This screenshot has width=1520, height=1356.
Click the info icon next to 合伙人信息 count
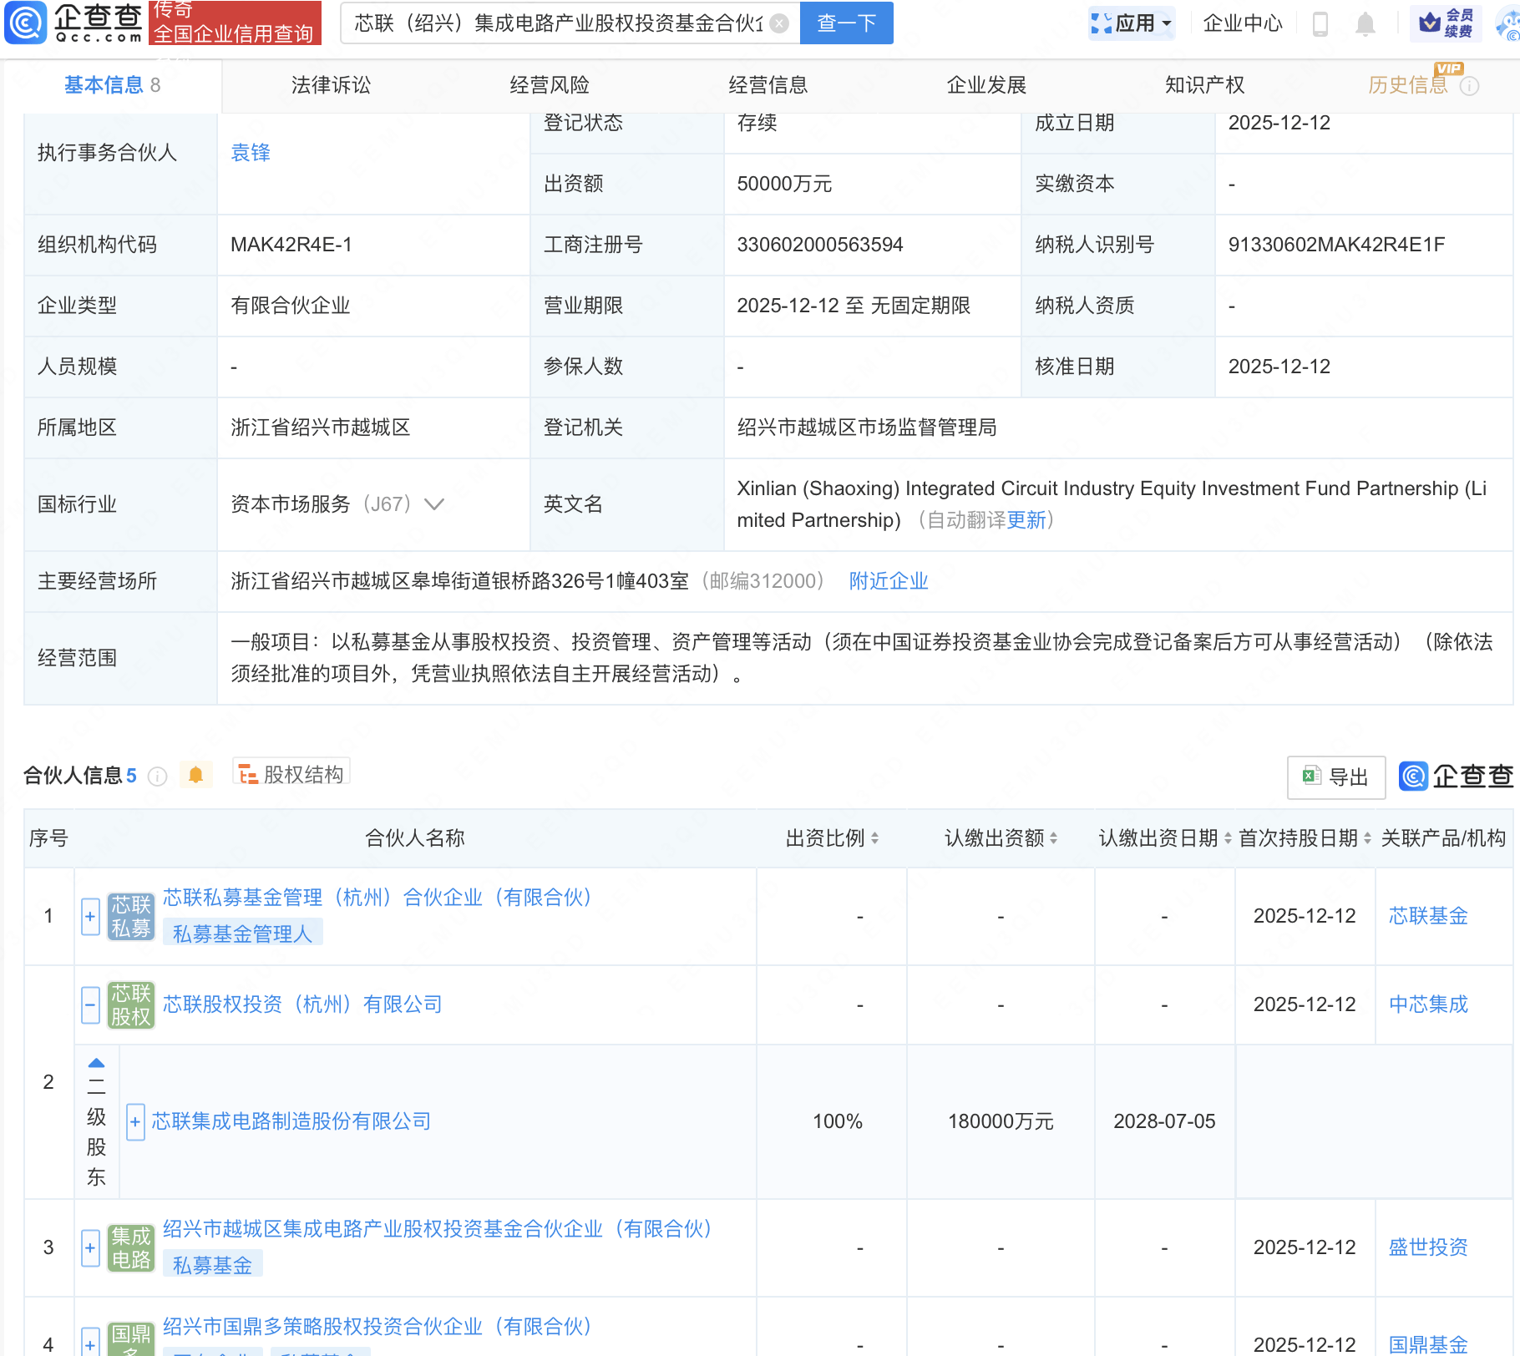pyautogui.click(x=157, y=777)
